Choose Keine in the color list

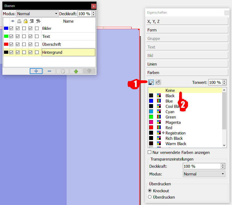pos(170,91)
